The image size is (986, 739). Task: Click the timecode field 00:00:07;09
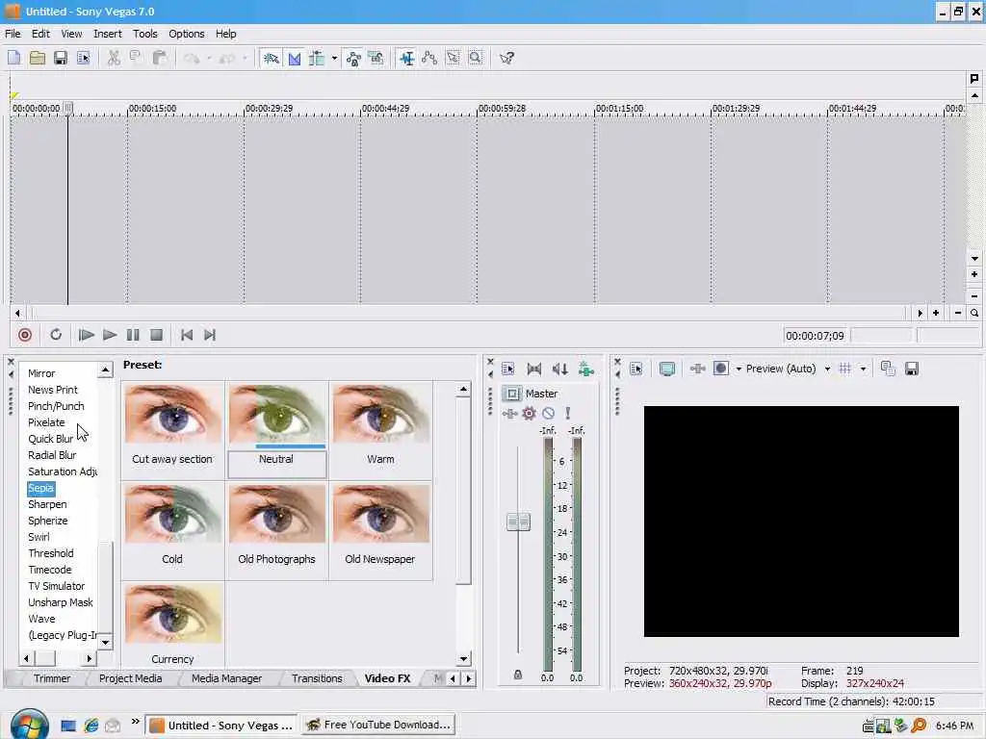click(815, 336)
